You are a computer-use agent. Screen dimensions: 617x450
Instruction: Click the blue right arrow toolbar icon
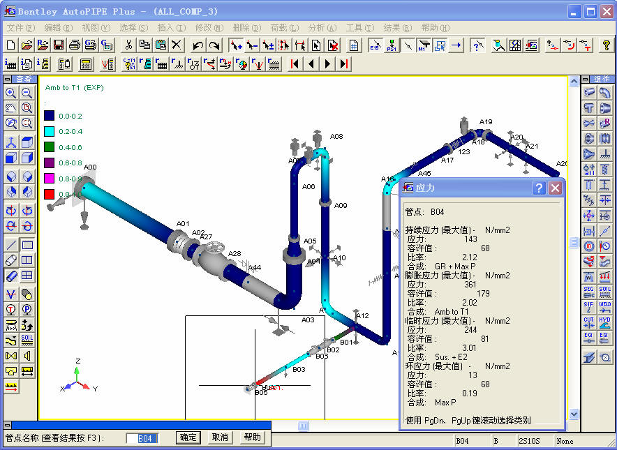456,45
